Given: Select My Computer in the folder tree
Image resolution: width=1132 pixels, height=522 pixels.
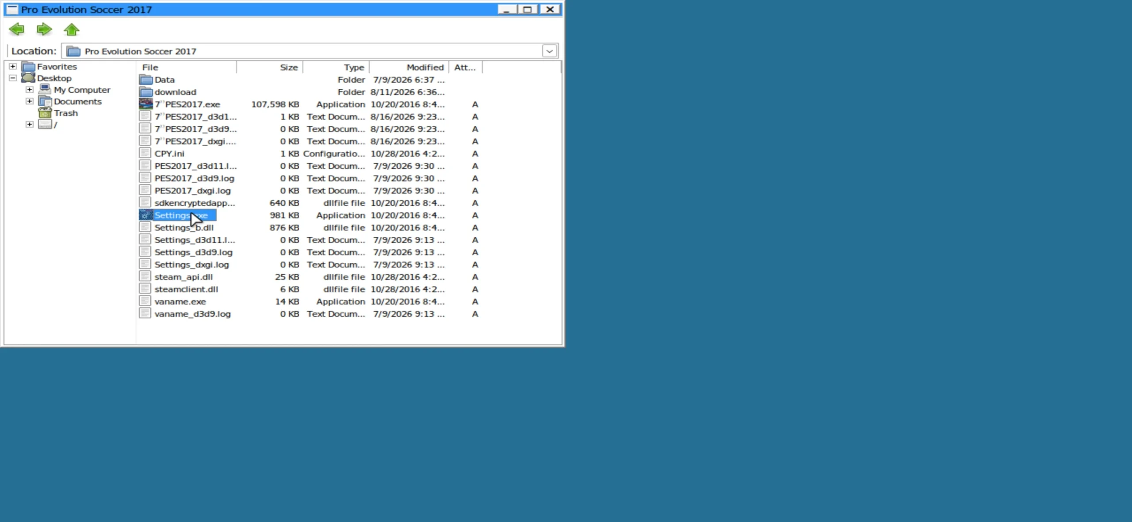Looking at the screenshot, I should pos(82,90).
